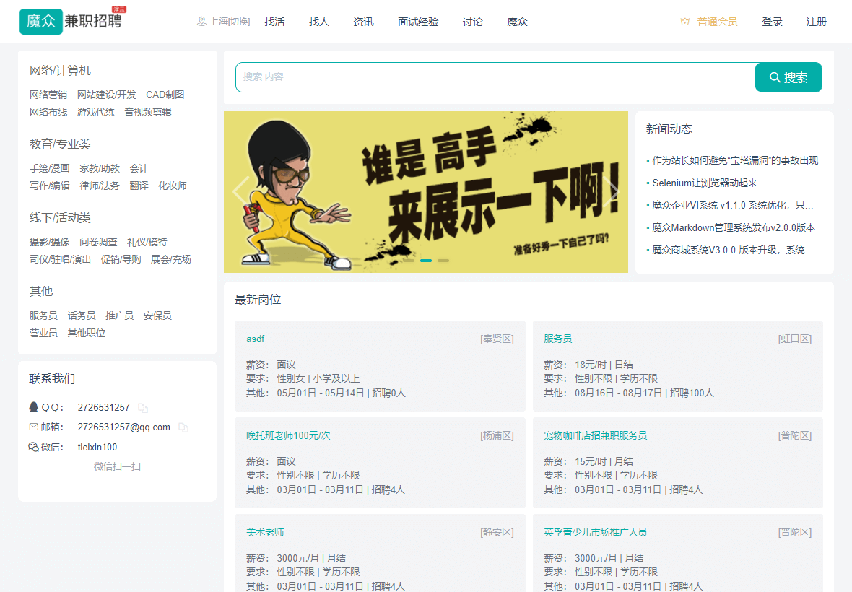Open the 游戏代练 category

(95, 112)
